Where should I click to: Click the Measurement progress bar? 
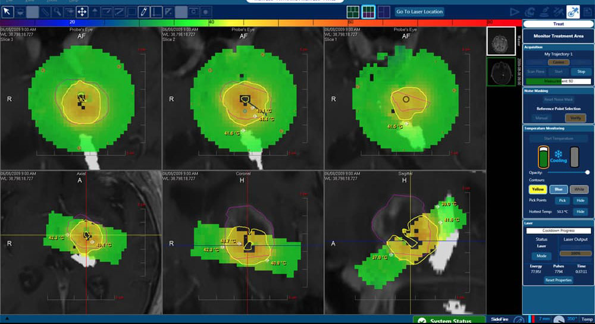(558, 81)
